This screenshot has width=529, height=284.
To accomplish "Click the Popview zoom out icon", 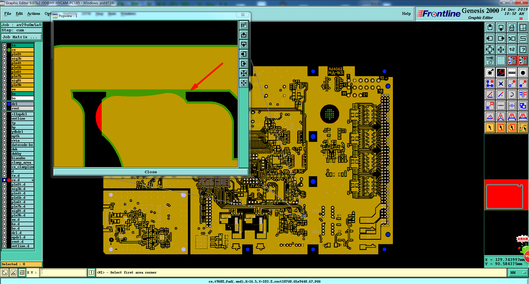I will point(244,83).
